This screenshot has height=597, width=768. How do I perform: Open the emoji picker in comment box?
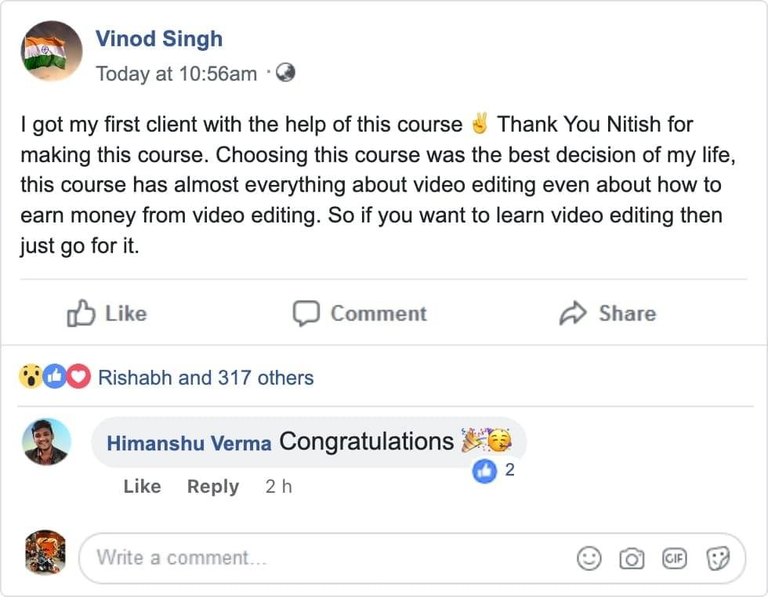pos(589,558)
